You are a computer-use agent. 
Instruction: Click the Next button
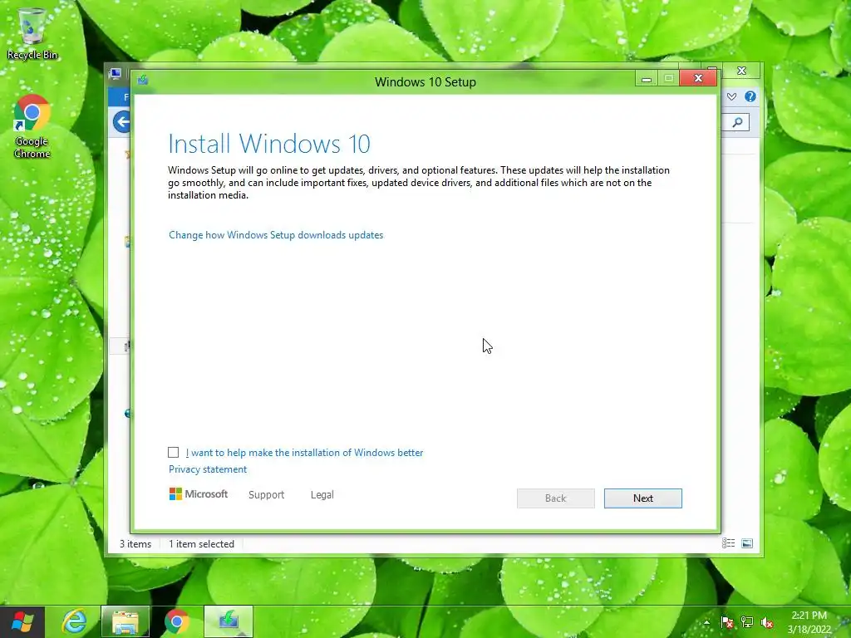(x=643, y=498)
